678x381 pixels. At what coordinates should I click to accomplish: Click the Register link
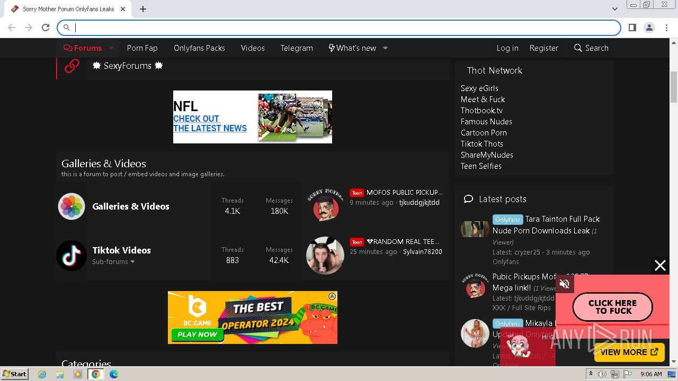pyautogui.click(x=543, y=48)
